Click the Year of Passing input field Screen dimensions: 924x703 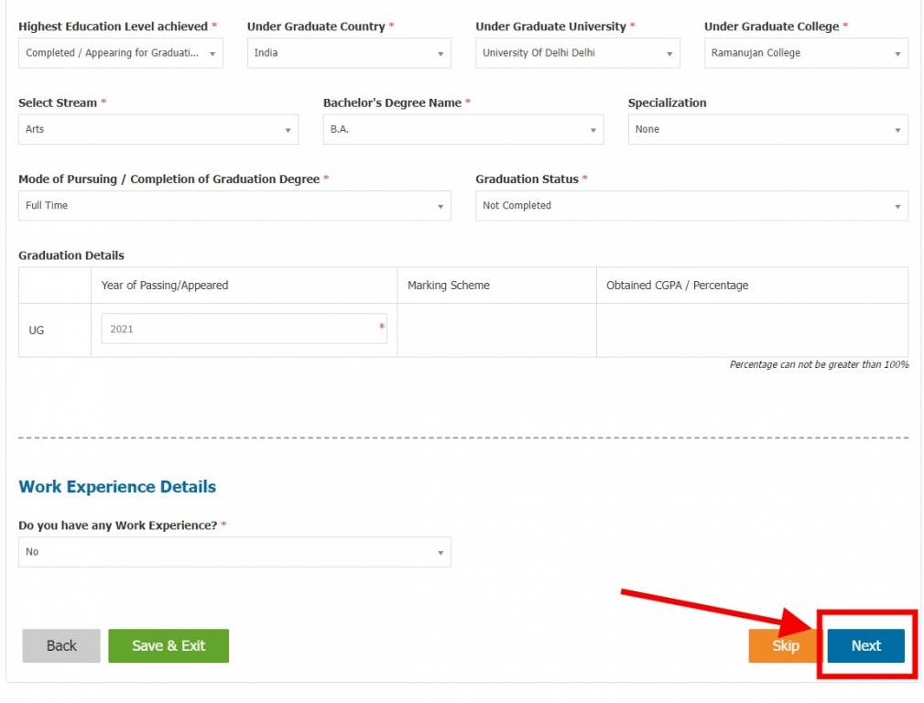pos(243,329)
